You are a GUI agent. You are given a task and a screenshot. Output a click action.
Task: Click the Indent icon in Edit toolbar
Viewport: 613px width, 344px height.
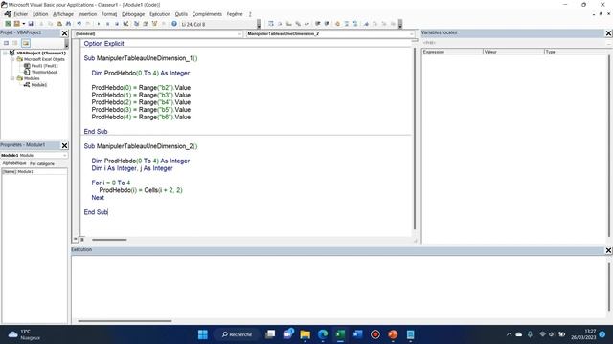pyautogui.click(x=318, y=24)
